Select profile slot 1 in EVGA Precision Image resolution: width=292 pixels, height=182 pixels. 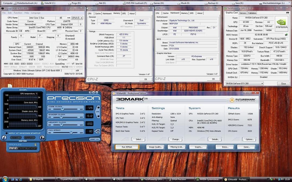pyautogui.click(x=10, y=148)
